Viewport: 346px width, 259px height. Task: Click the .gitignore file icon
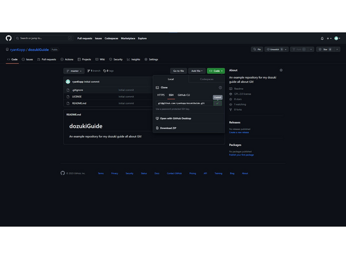pos(68,90)
